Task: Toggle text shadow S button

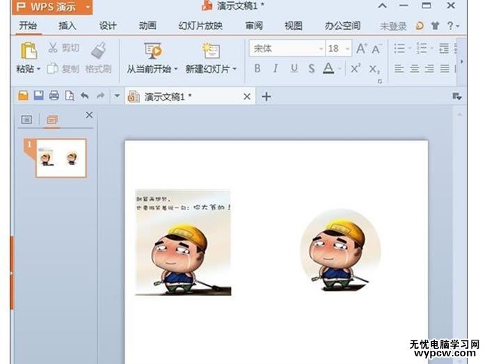Action: coord(312,68)
